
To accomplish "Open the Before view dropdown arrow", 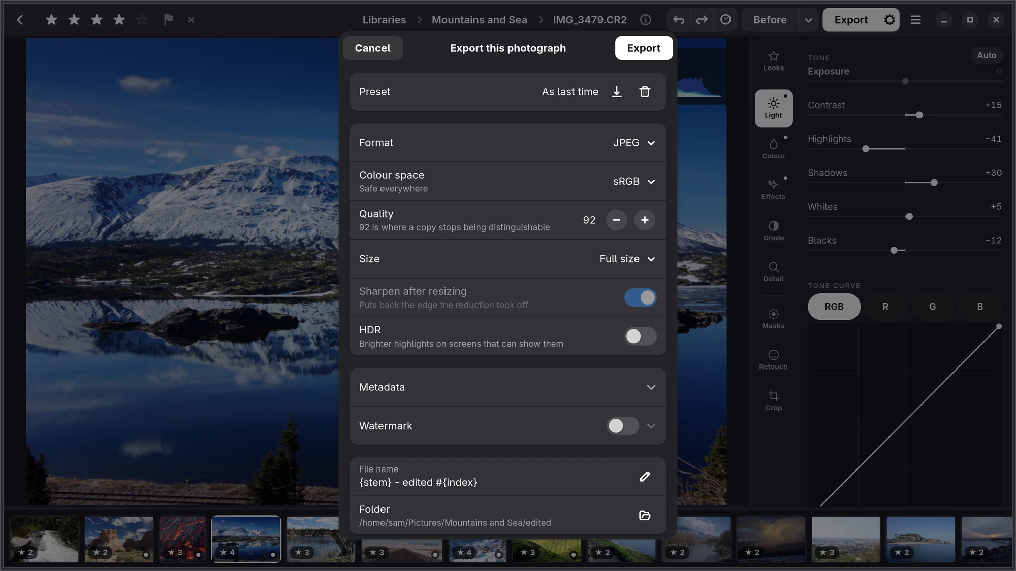I will [808, 20].
